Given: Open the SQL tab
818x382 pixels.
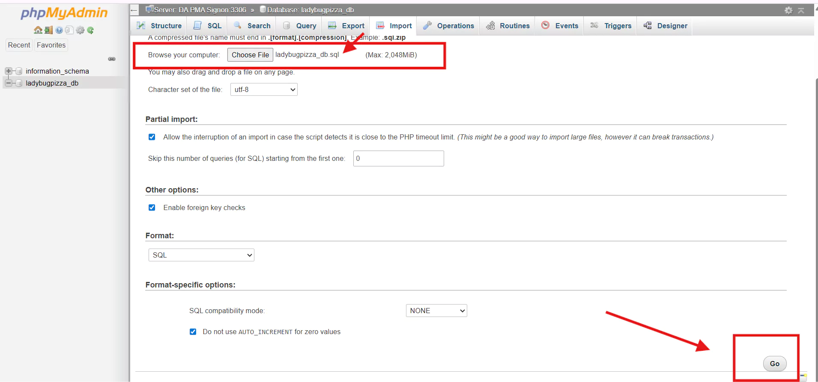Looking at the screenshot, I should click(x=207, y=26).
